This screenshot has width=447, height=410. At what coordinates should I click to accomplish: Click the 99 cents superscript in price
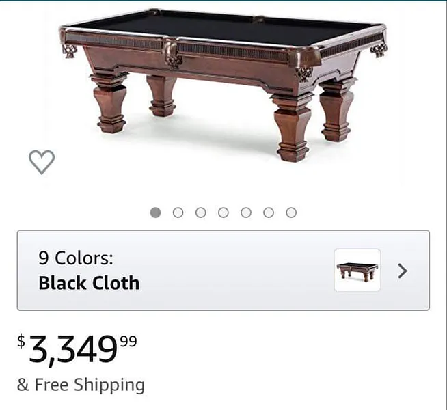click(x=128, y=341)
